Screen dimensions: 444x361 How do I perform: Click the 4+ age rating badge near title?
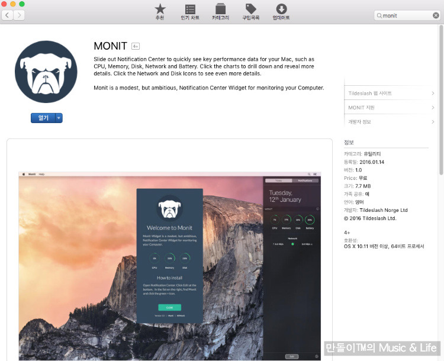point(136,46)
